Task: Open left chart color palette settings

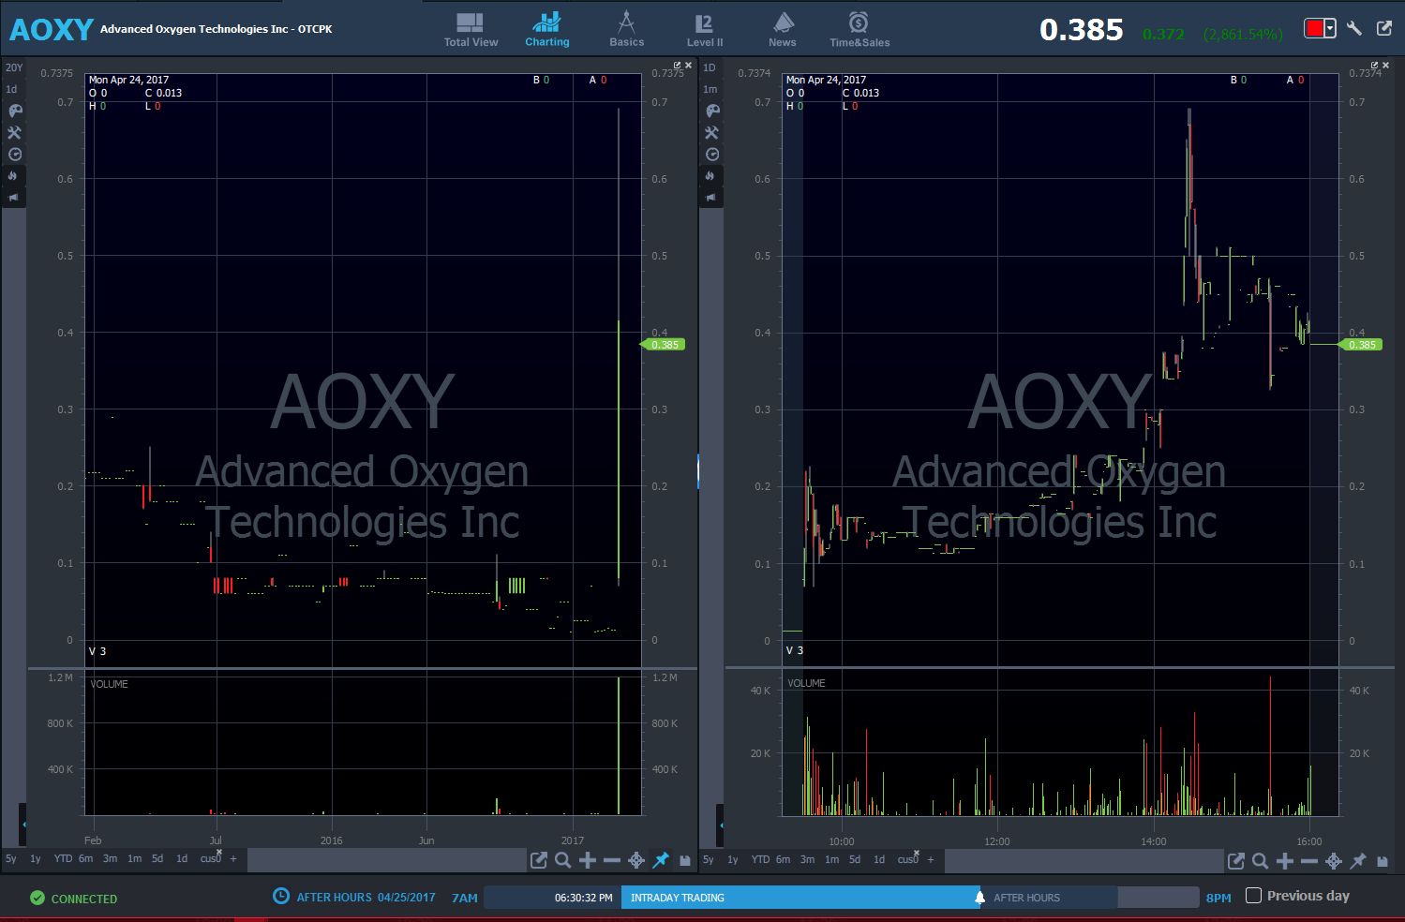Action: tap(15, 111)
